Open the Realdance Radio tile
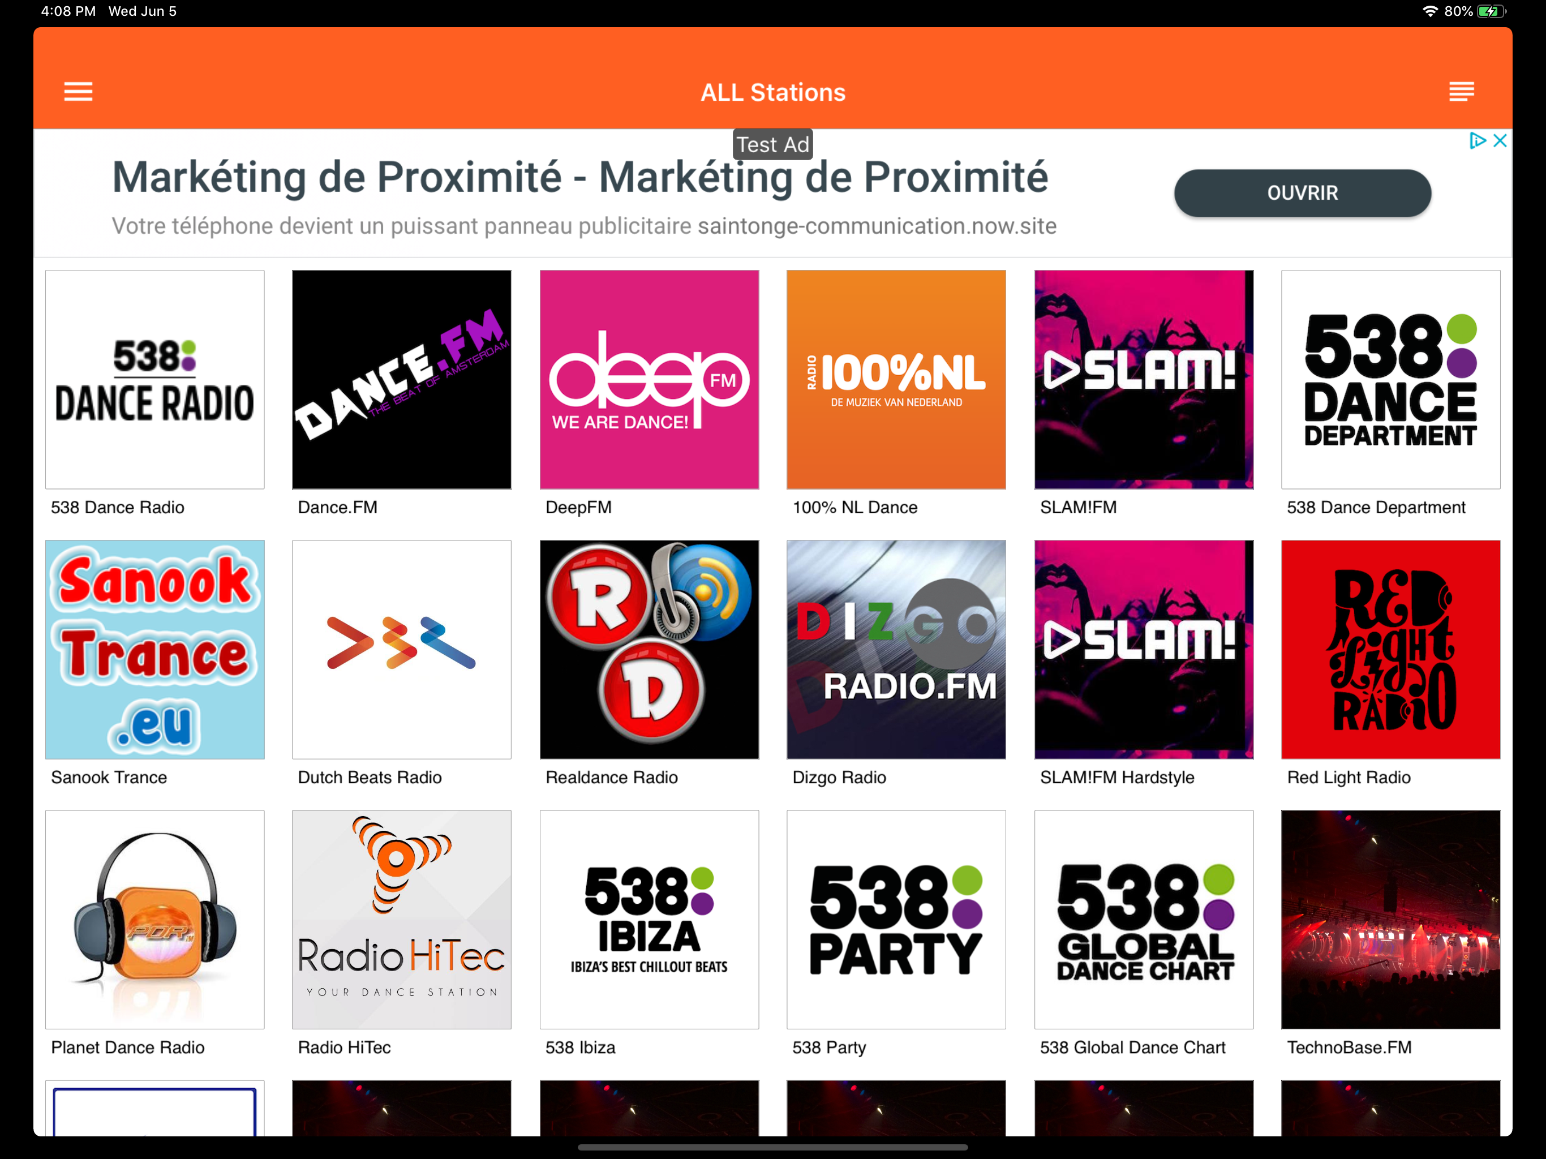 pos(649,650)
